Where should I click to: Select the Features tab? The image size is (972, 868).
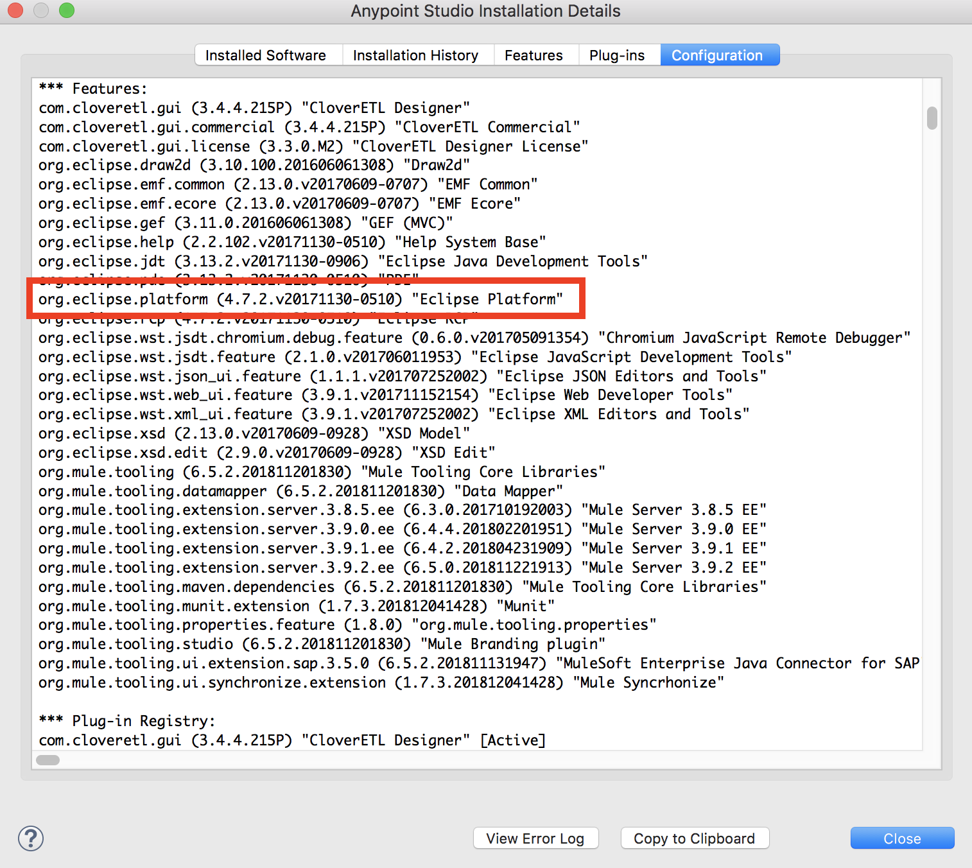534,55
